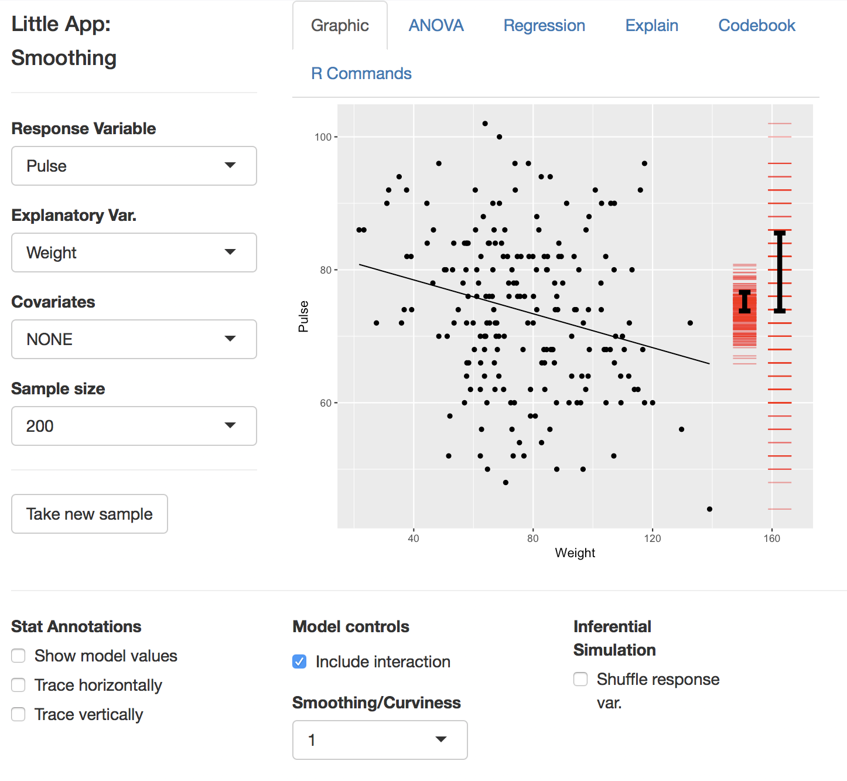Open the Covariates dropdown set to NONE
Image resolution: width=847 pixels, height=781 pixels.
tap(134, 339)
